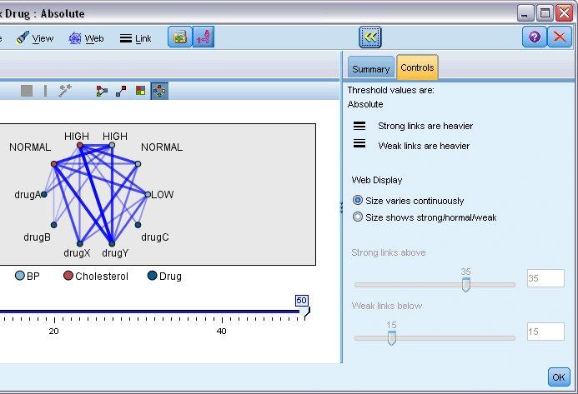Open help with the question mark icon

(535, 37)
